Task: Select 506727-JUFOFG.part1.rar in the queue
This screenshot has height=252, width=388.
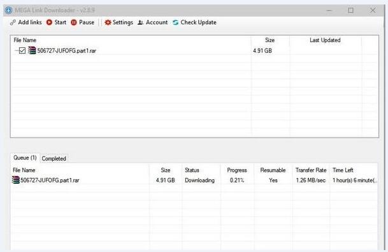Action: click(50, 180)
